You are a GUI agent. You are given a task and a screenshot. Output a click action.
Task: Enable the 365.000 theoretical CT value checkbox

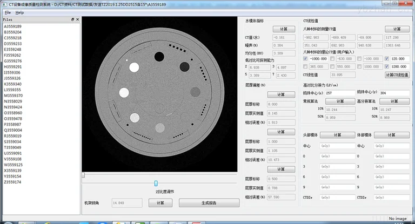click(305, 66)
